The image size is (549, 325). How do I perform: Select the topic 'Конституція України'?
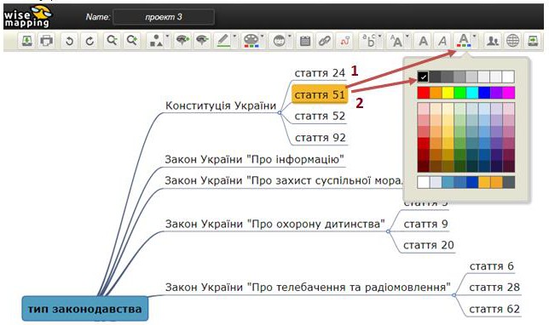click(221, 105)
